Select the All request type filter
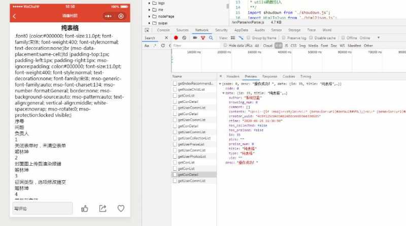Screen dimensions: 406x226 tap(257, 46)
